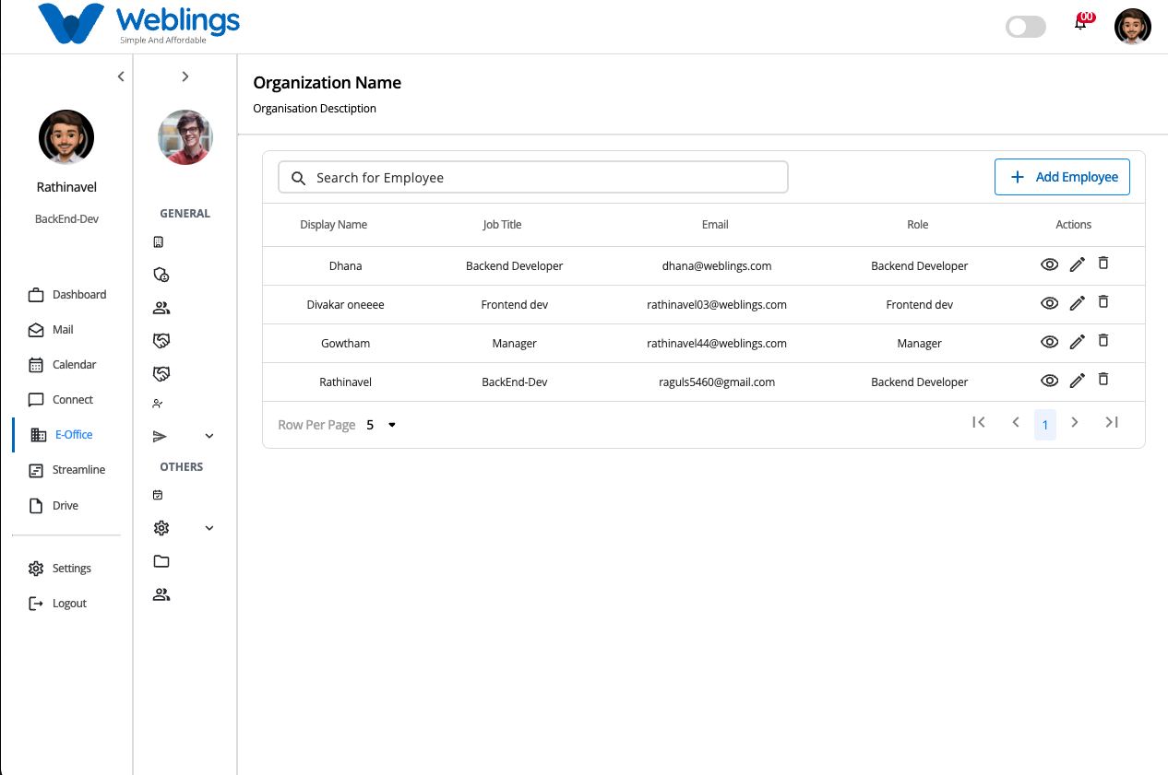Toggle the switch in the top header

pyautogui.click(x=1026, y=27)
